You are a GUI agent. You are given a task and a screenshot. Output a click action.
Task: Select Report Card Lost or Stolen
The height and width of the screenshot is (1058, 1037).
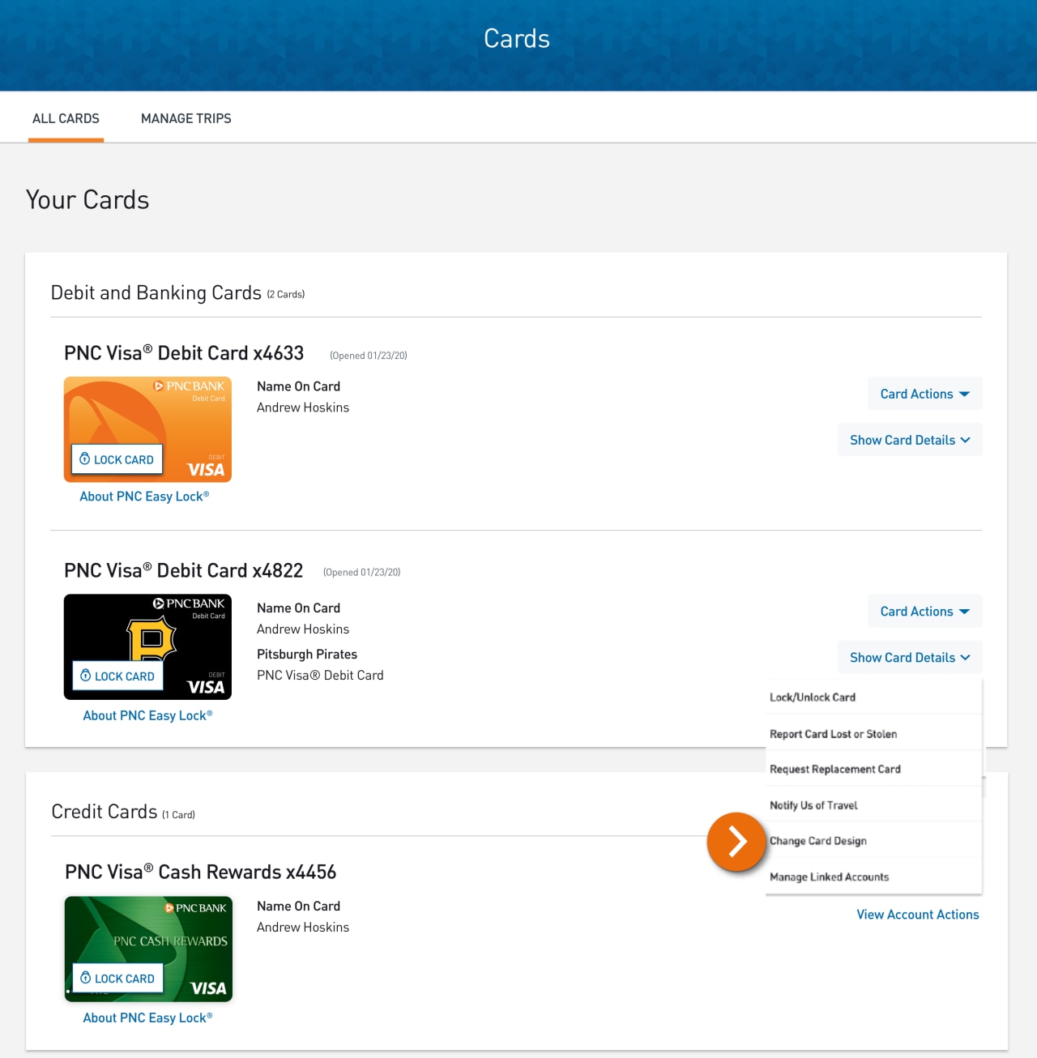pos(833,734)
